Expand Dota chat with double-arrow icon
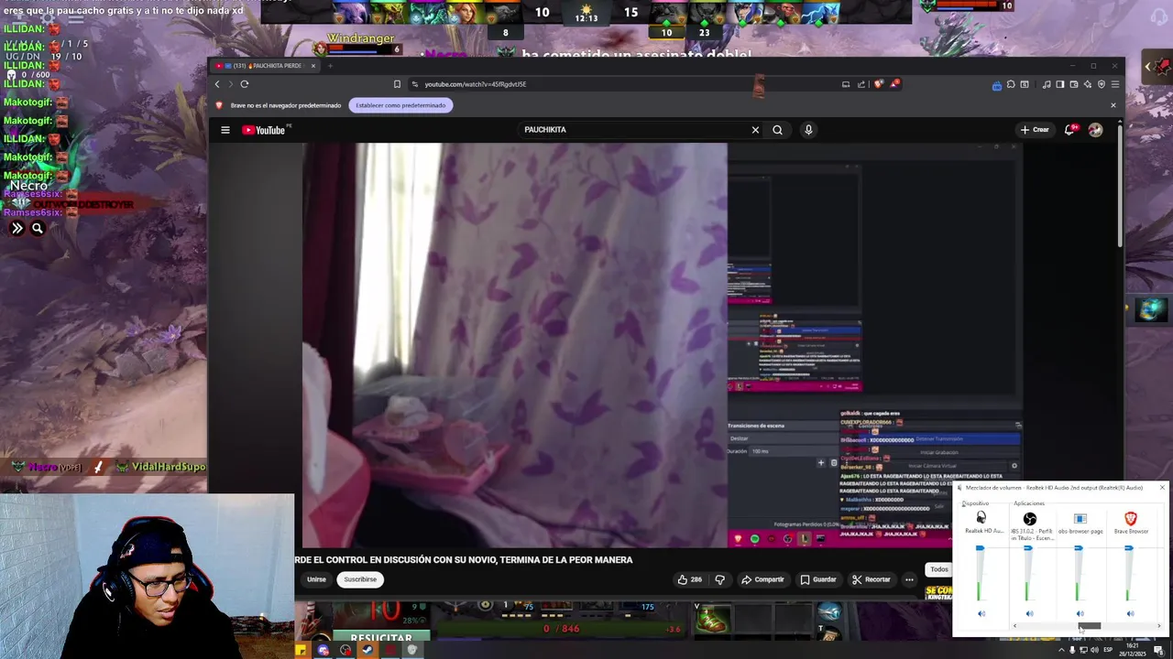Screen dimensions: 1173x659 (16, 229)
